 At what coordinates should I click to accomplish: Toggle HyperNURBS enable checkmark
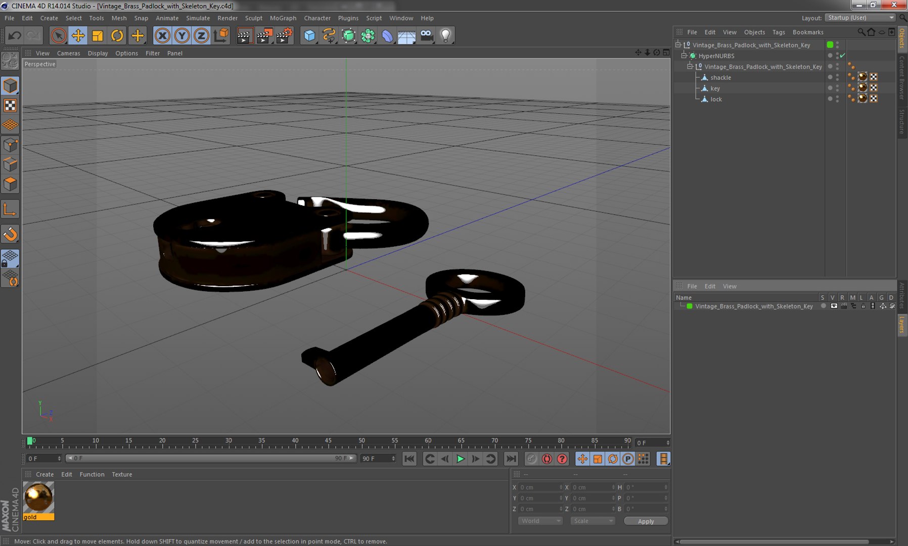pyautogui.click(x=842, y=56)
